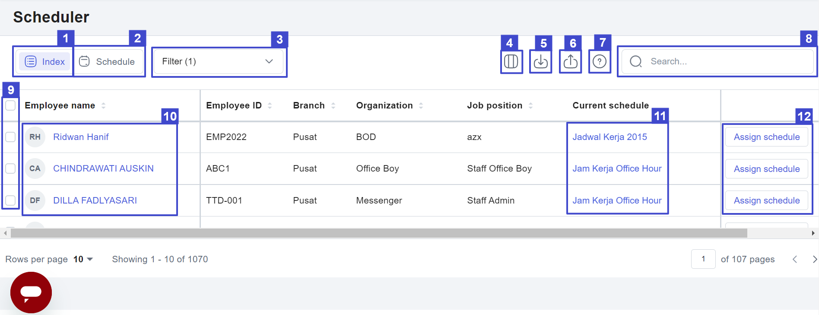Screen dimensions: 819x315
Task: Click the export upload icon
Action: tap(570, 61)
